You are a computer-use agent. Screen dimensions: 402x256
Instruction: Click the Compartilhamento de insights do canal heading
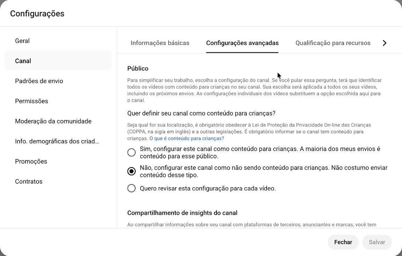tap(182, 213)
